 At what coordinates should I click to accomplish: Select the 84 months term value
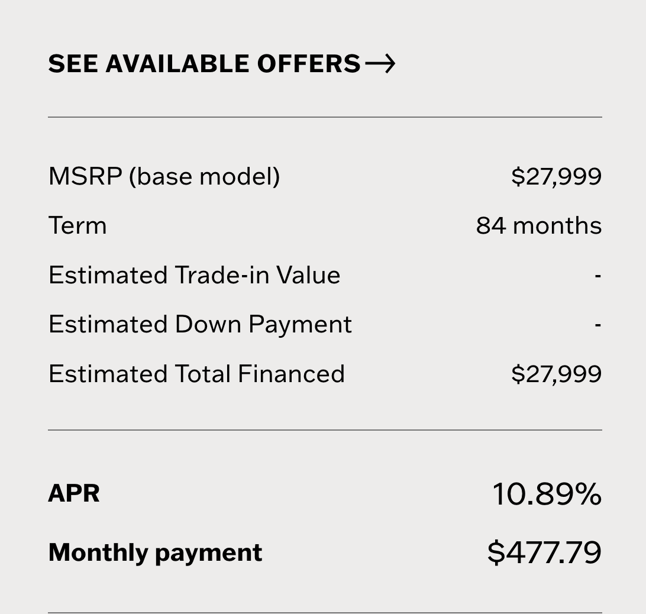(538, 225)
